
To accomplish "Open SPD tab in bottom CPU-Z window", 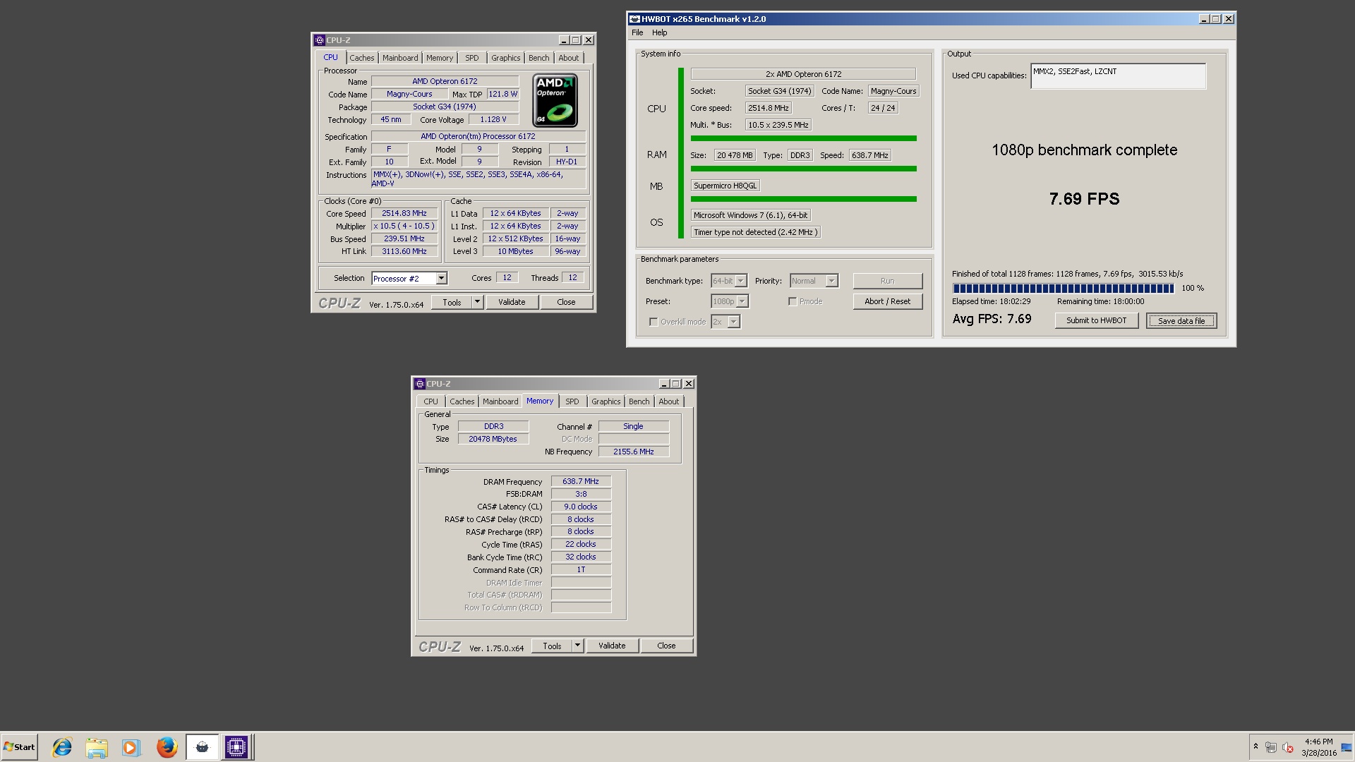I will [x=572, y=401].
